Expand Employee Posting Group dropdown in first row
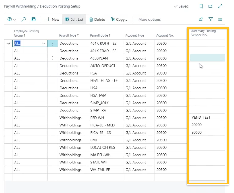This screenshot has width=234, height=193. tap(44, 44)
